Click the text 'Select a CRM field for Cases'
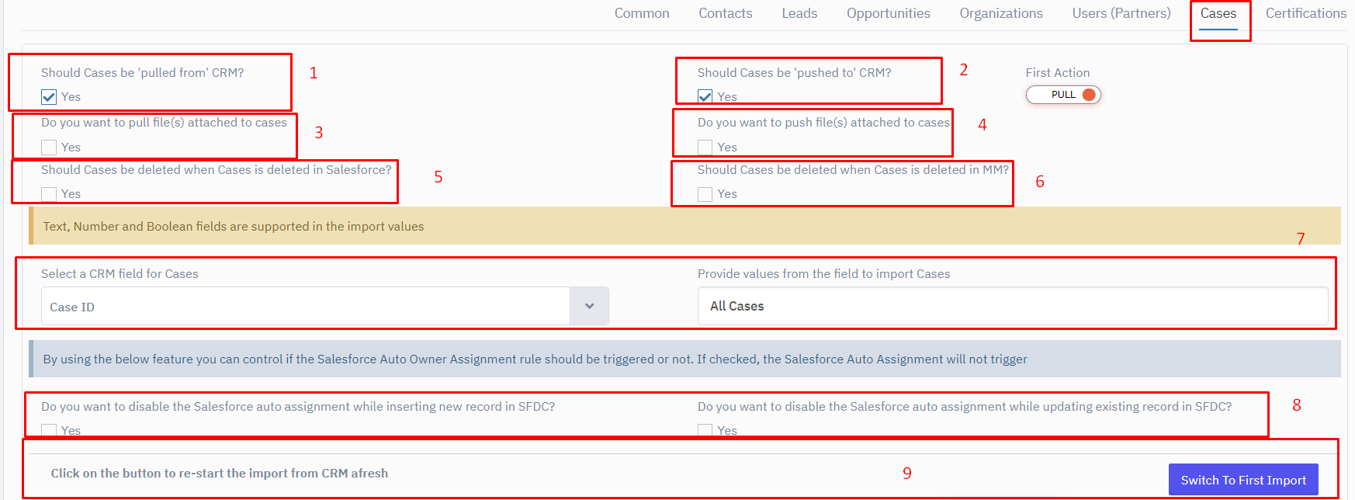Image resolution: width=1355 pixels, height=500 pixels. click(x=120, y=274)
